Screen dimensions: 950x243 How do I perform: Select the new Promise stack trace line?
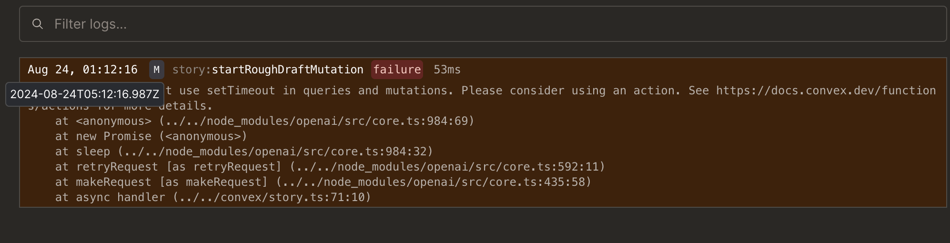tap(151, 136)
